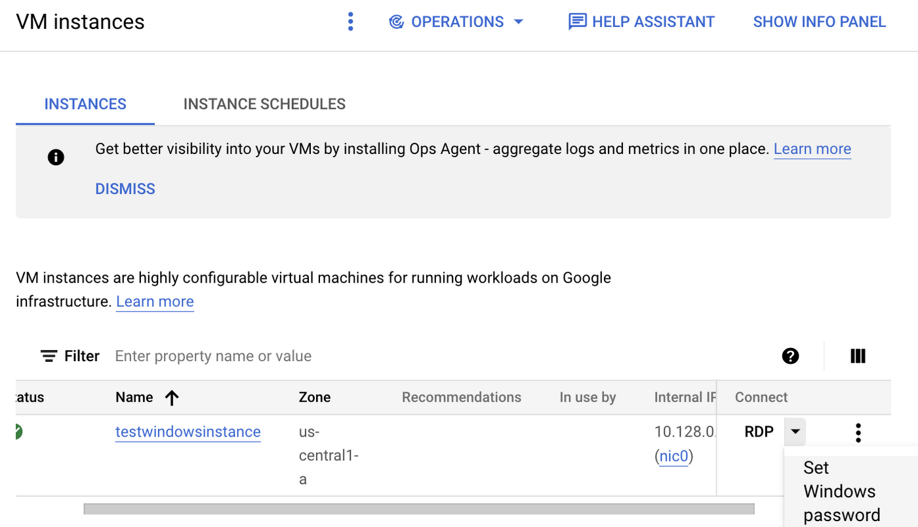Toggle Name column ascending sort arrow
918x527 pixels.
[x=172, y=397]
